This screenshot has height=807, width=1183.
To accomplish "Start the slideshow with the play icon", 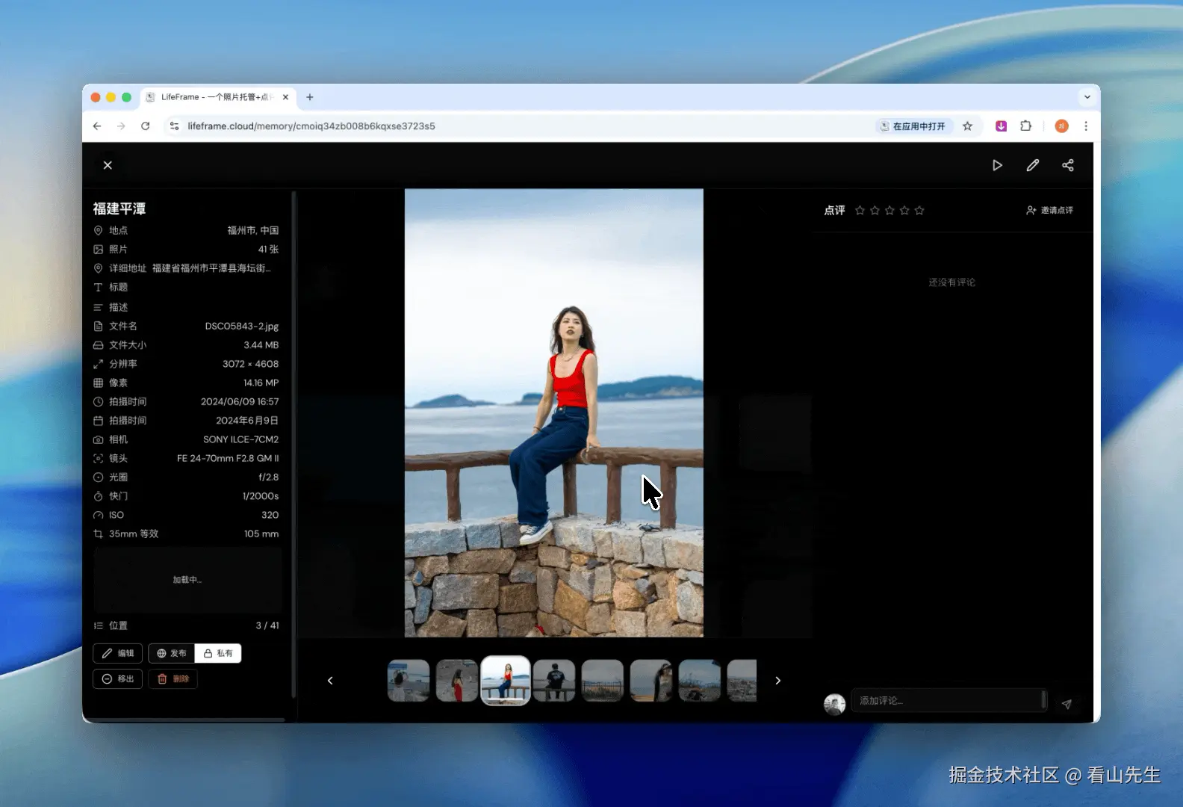I will pyautogui.click(x=997, y=165).
